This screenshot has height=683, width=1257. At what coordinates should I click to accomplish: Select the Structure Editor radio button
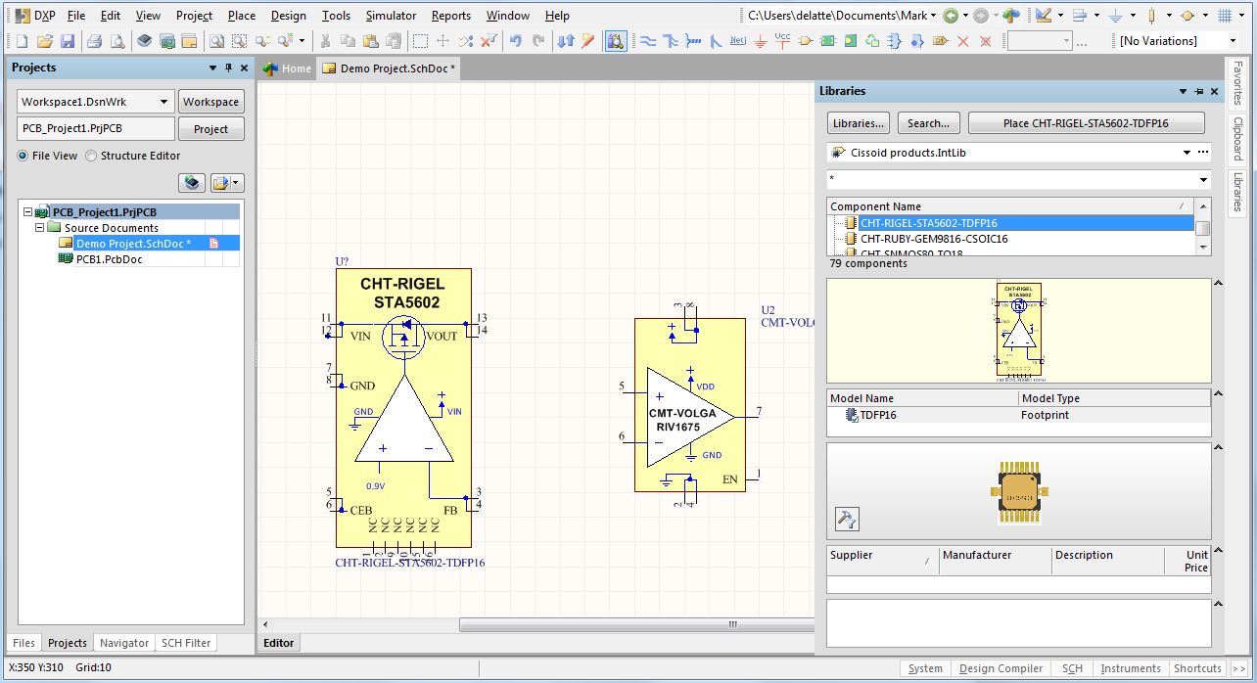pyautogui.click(x=92, y=156)
